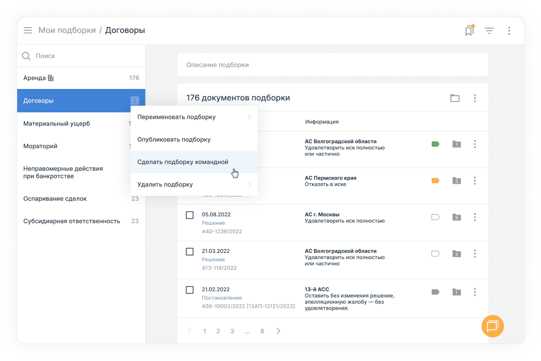
Task: Select Сделать подборку командной menu item
Action: (183, 162)
